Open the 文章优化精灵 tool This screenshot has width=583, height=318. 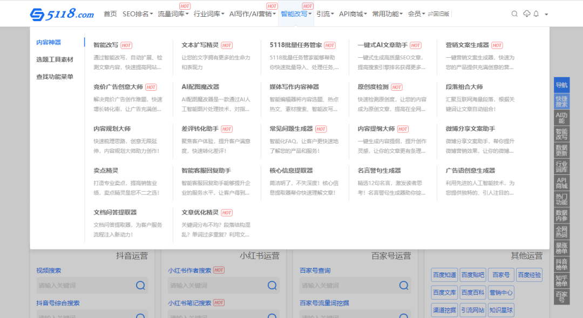click(x=200, y=212)
